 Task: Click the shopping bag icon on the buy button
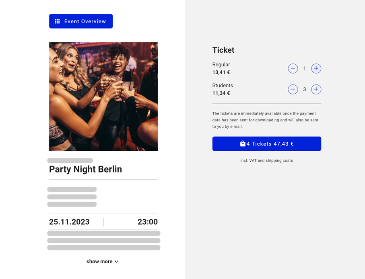click(243, 144)
